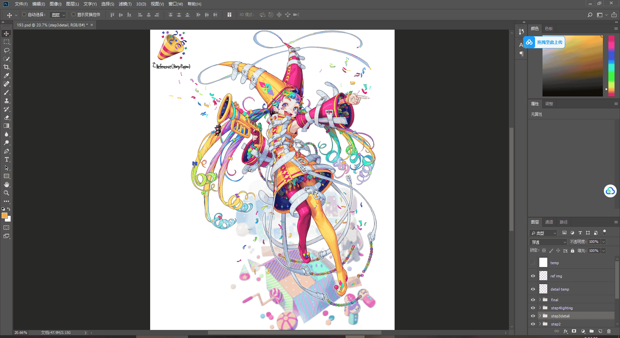Click the 拖拽至此上传 upload button
This screenshot has height=338, width=620.
[544, 42]
